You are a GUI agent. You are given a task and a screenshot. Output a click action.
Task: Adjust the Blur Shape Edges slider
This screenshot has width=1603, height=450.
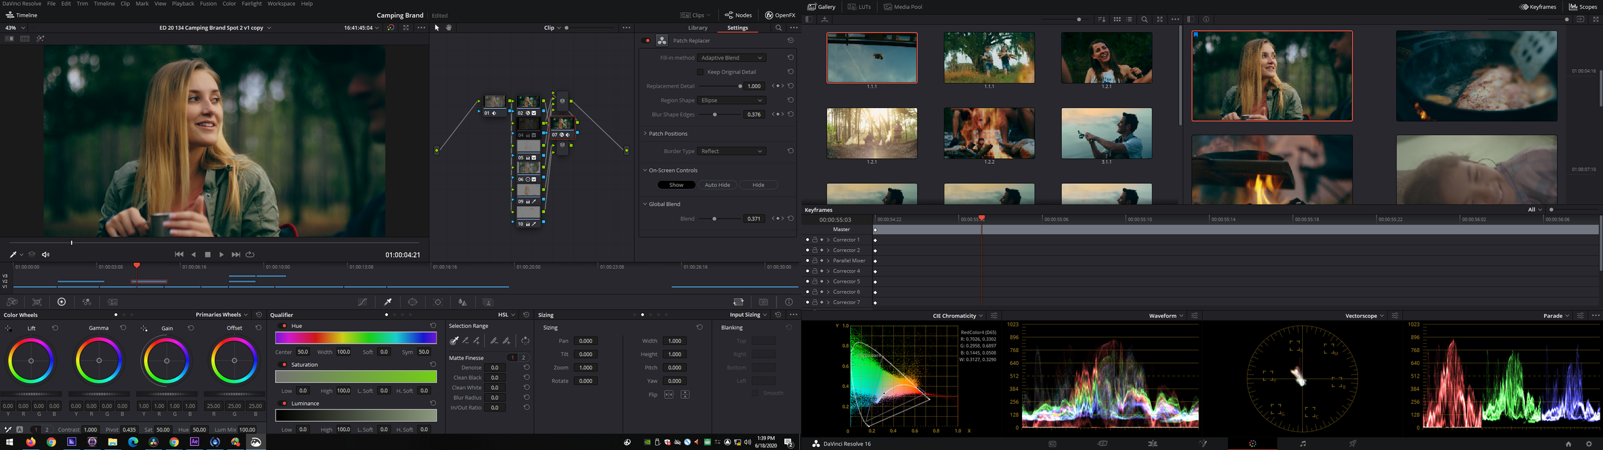[715, 115]
